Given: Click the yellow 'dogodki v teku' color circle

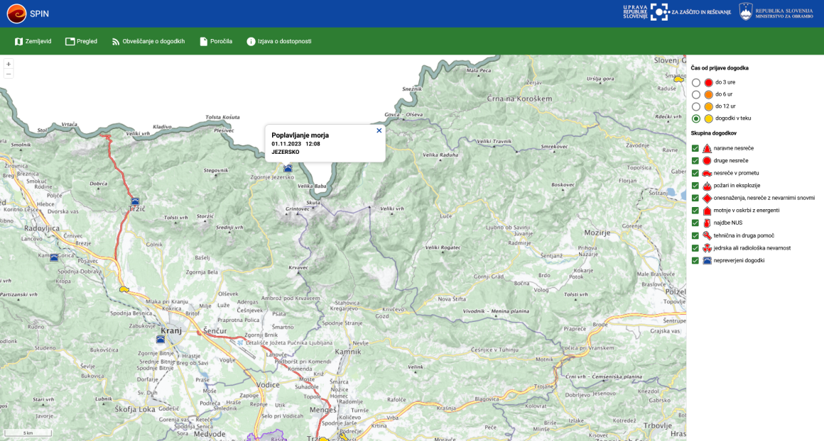Looking at the screenshot, I should [x=708, y=118].
